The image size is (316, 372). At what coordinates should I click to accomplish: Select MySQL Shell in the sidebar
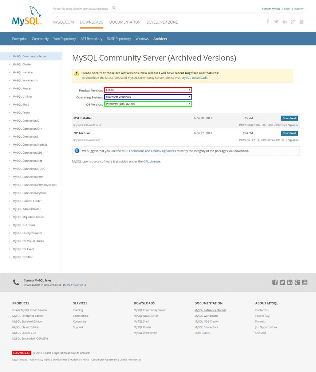(x=21, y=105)
